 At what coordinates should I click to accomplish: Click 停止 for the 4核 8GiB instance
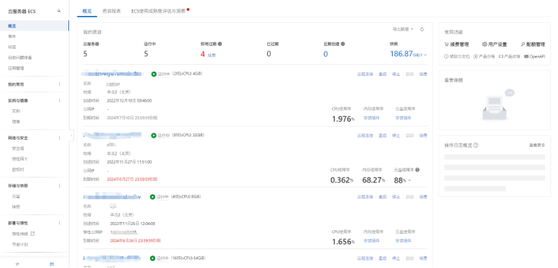(x=396, y=197)
